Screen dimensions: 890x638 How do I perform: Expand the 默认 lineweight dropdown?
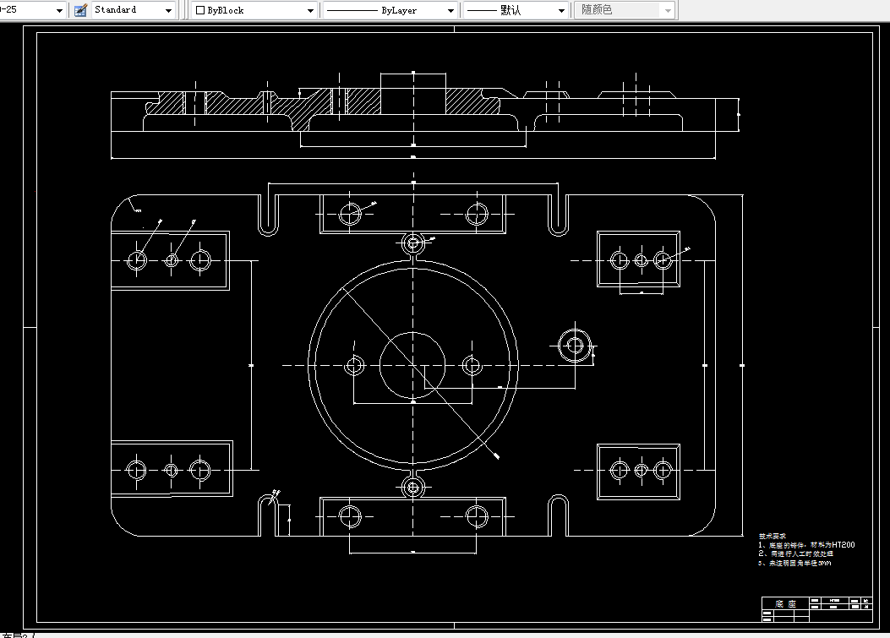[x=516, y=10]
